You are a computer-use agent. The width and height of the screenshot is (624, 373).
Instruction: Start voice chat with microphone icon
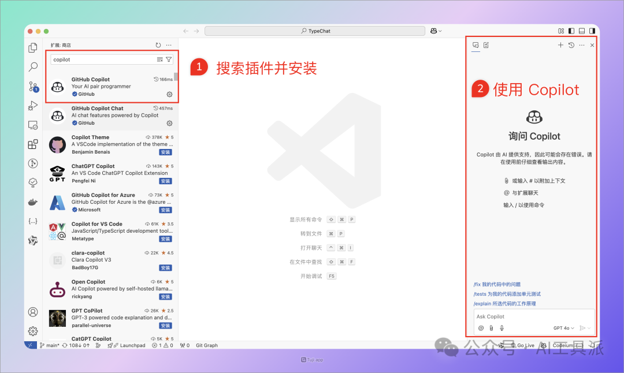(x=502, y=328)
